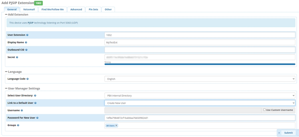Click help icon next to Secret
The height and width of the screenshot is (137, 299).
point(17,57)
